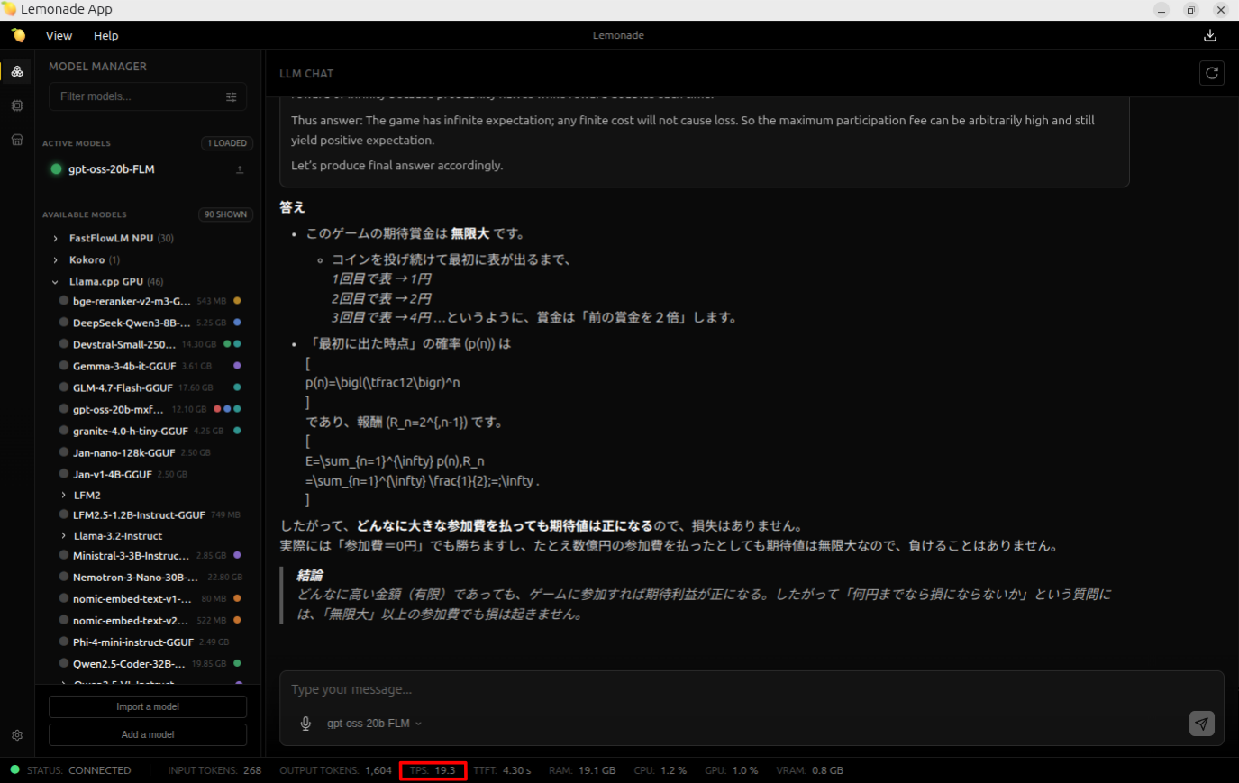Click the filter options icon in model search
The image size is (1239, 783).
point(232,96)
